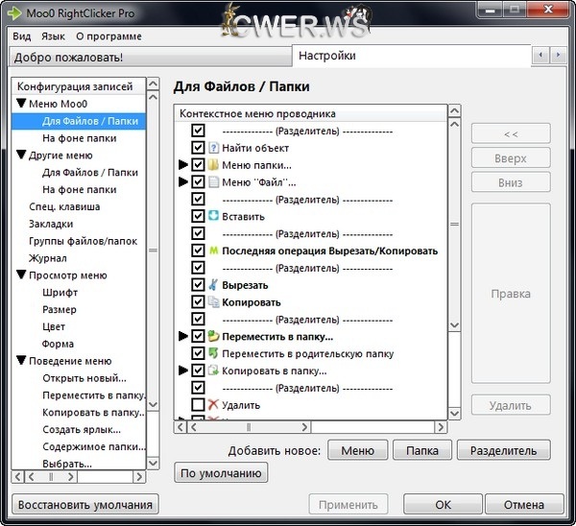576x526 pixels.
Task: Click the Копировать pages icon
Action: coord(214,301)
